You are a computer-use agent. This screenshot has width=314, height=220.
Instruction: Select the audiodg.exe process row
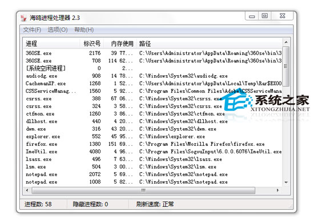[x=153, y=76]
